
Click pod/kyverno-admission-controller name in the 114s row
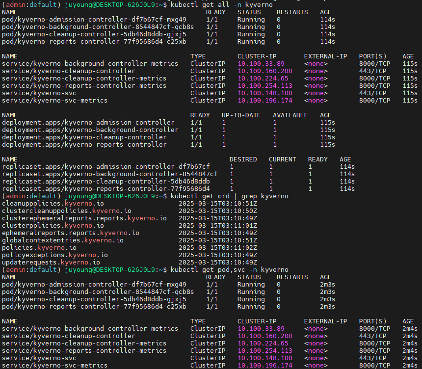click(x=94, y=19)
